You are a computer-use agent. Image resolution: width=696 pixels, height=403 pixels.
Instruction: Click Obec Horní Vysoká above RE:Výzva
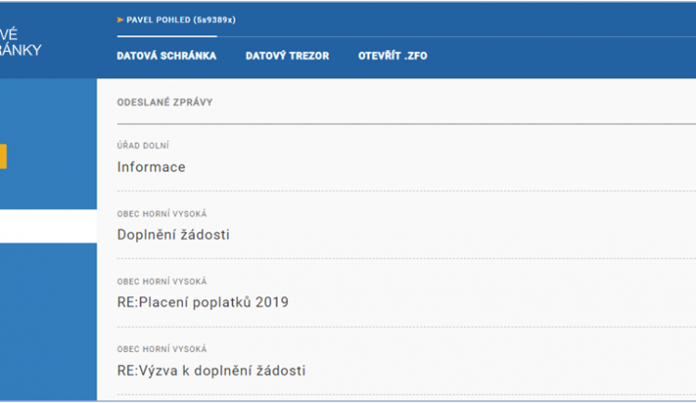(161, 349)
